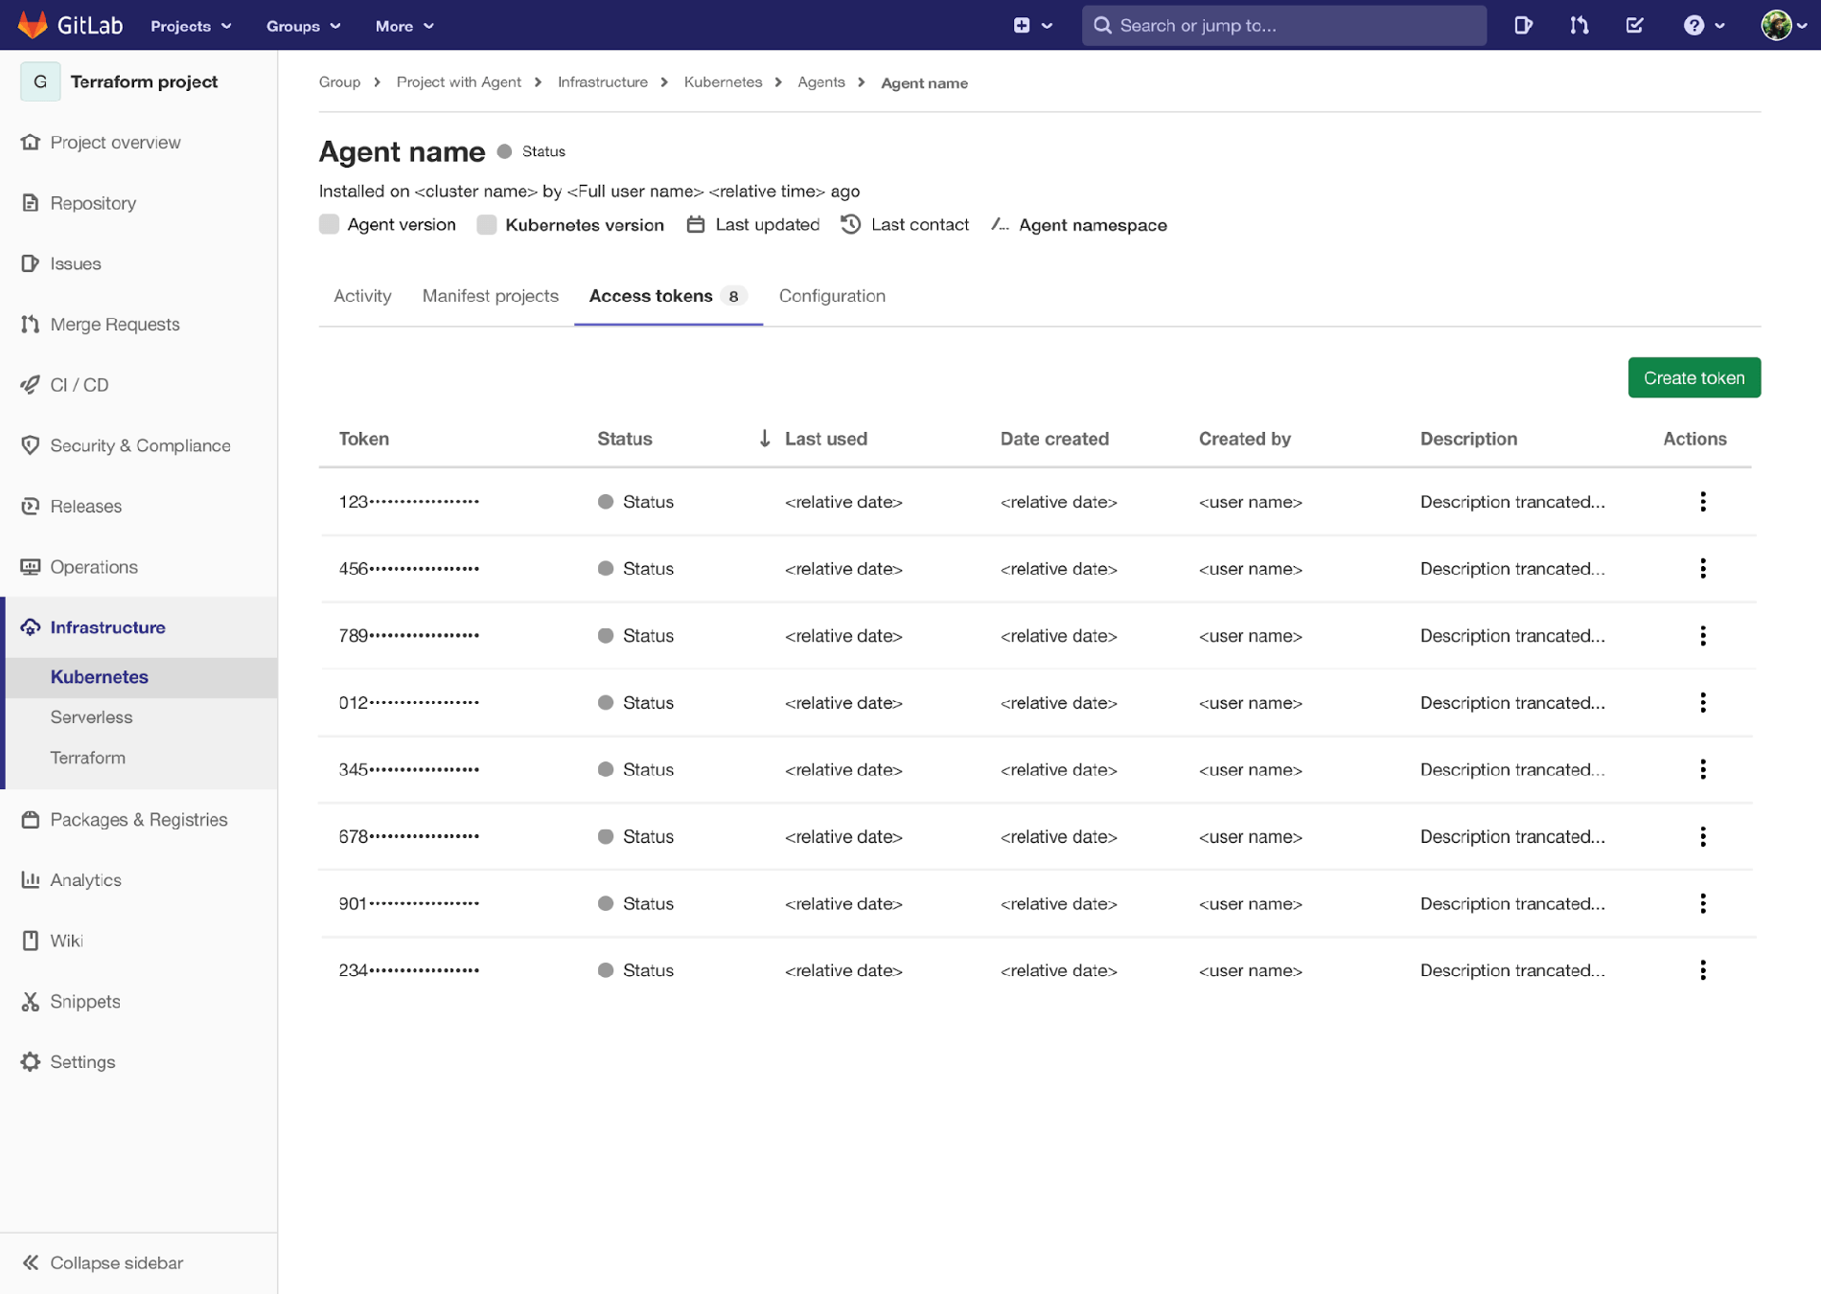Toggle the sort direction on Last used column
Viewport: 1821px width, 1294px height.
tap(764, 439)
